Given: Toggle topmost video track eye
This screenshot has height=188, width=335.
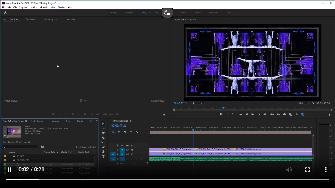Looking at the screenshot, I should tap(132, 146).
